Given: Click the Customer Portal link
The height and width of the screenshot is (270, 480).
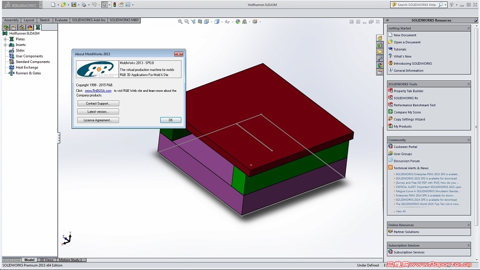Looking at the screenshot, I should [405, 147].
